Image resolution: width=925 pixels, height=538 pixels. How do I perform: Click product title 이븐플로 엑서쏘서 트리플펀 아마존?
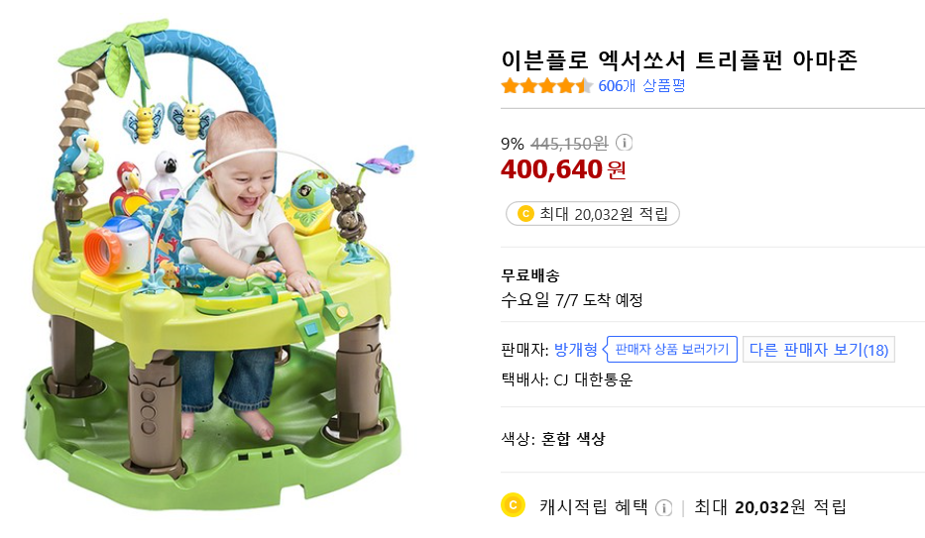(679, 59)
